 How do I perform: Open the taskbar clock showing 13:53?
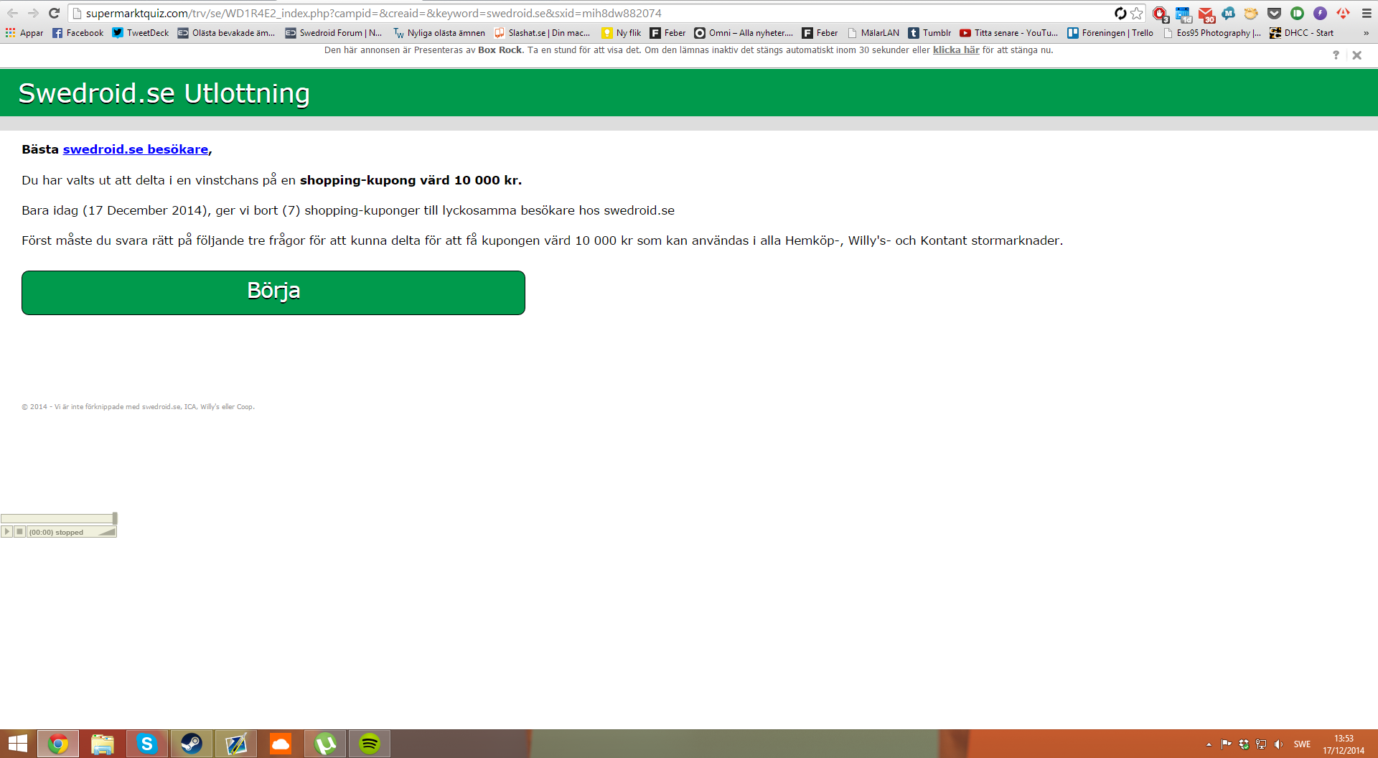[x=1344, y=744]
